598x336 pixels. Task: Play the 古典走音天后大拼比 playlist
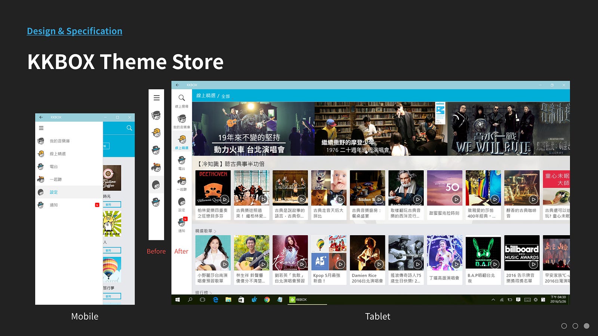click(340, 199)
